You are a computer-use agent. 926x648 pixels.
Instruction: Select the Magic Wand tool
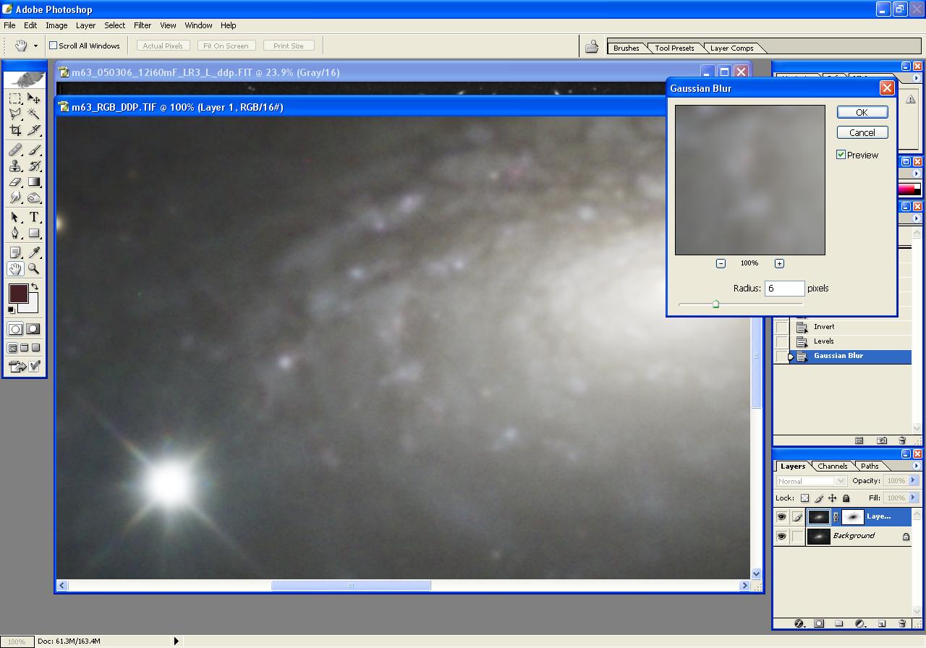coord(34,114)
